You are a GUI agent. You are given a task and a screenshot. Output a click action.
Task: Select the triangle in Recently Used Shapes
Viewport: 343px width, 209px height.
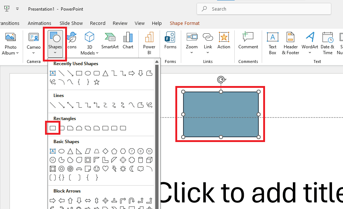(105, 73)
